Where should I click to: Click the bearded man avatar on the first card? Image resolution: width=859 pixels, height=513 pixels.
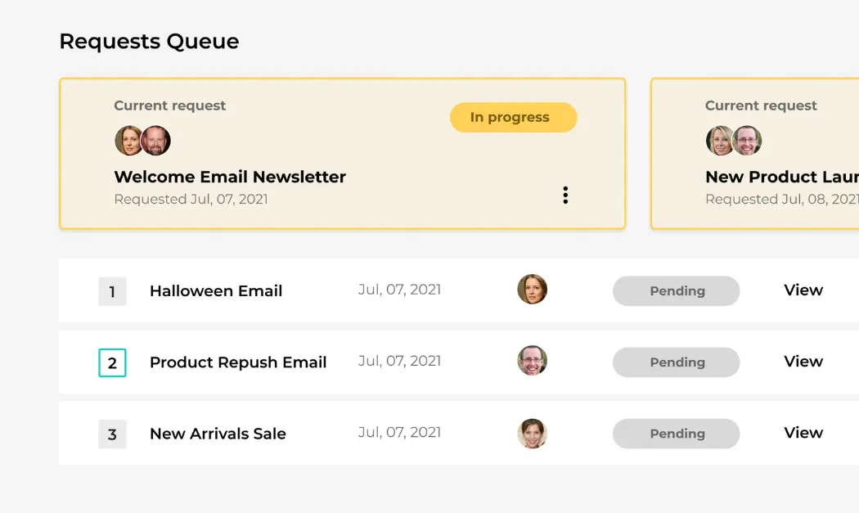156,141
